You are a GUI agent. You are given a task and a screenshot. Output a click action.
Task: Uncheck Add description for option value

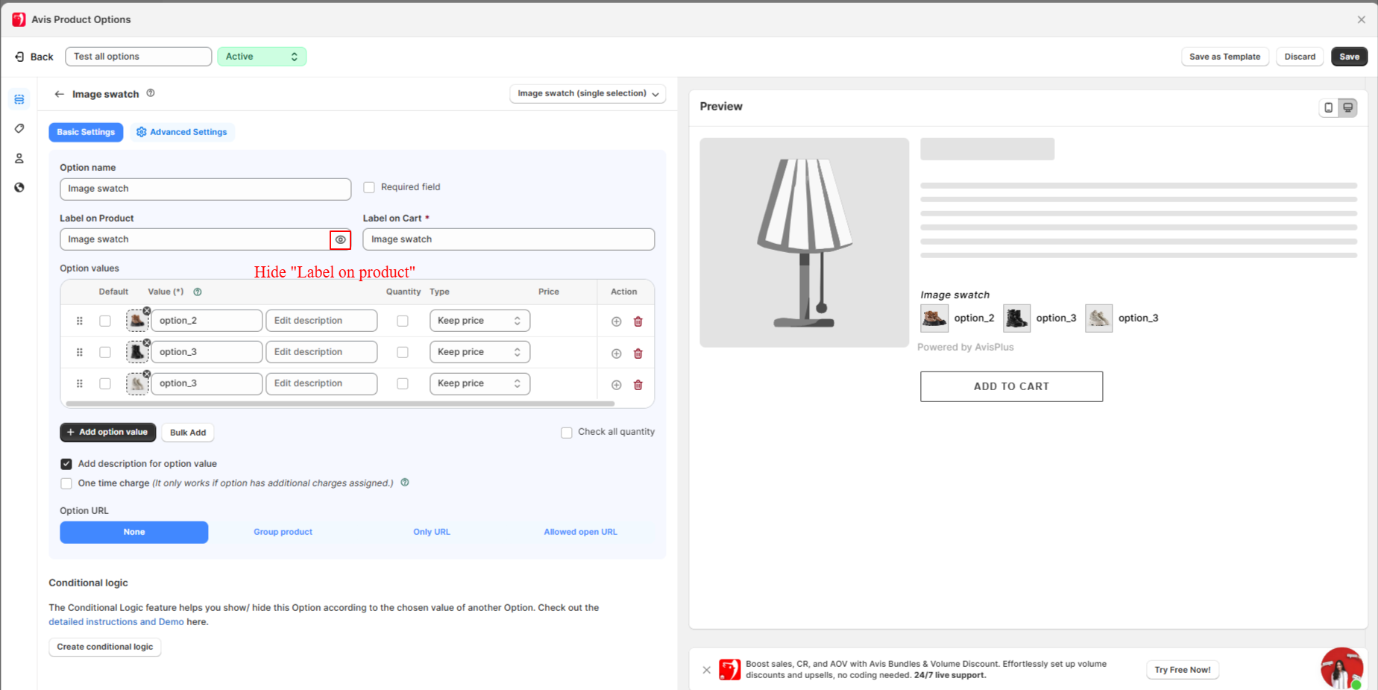pyautogui.click(x=66, y=464)
